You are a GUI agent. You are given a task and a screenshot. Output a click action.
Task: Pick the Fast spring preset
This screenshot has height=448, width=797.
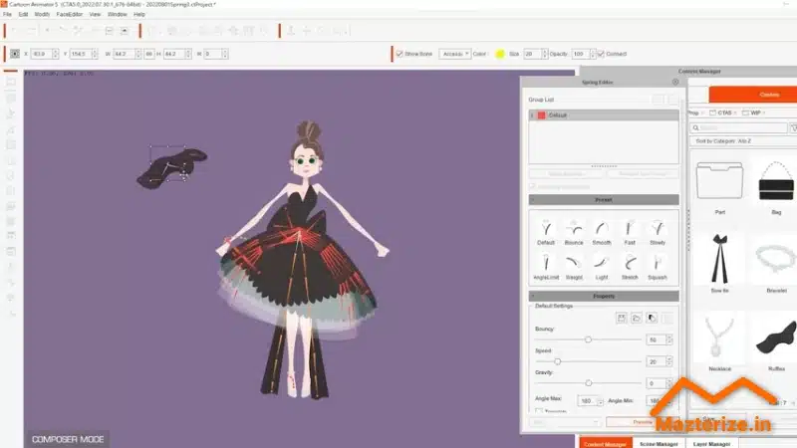click(x=630, y=233)
